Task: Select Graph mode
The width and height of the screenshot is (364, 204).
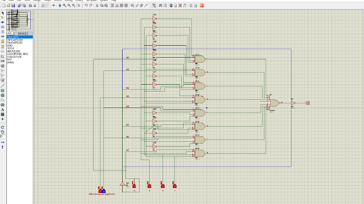Action: 3,56
